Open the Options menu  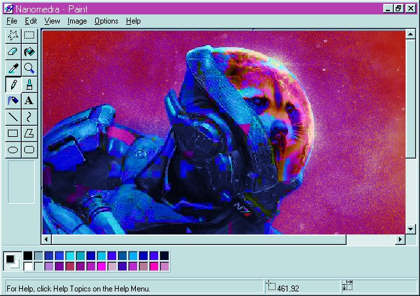[106, 21]
